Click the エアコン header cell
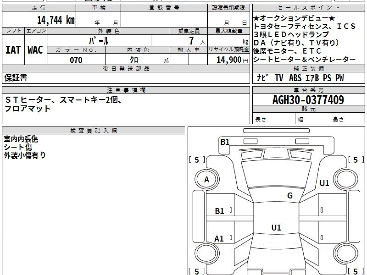367x275 pixels. pos(36,31)
